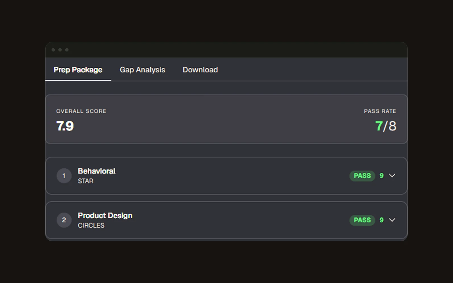
Task: Open the Product Design question title
Action: click(105, 216)
